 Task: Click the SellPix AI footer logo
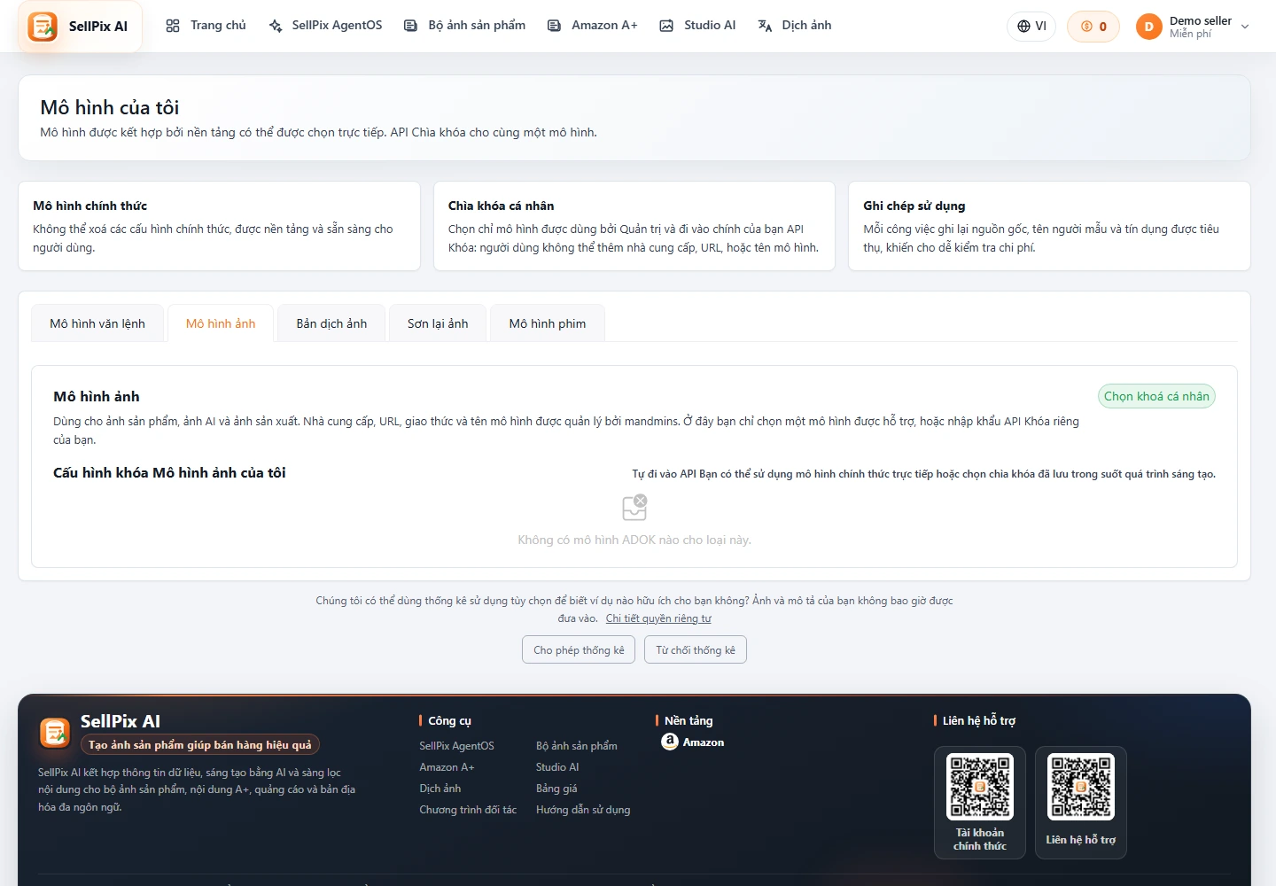pyautogui.click(x=55, y=733)
